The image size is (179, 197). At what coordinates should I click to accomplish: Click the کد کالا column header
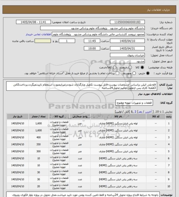tap(156, 117)
